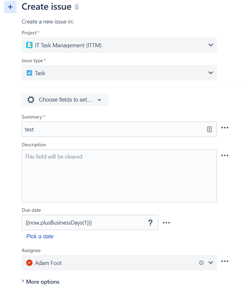Open the Summary field's three-dot menu
This screenshot has height=289, width=242.
225,128
